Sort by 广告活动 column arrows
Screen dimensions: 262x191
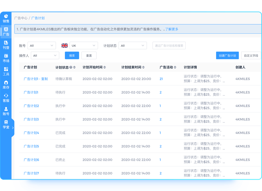tap(175, 67)
